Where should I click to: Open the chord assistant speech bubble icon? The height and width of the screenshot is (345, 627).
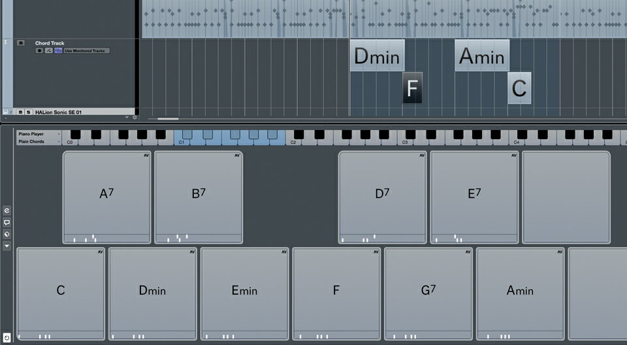click(x=7, y=223)
